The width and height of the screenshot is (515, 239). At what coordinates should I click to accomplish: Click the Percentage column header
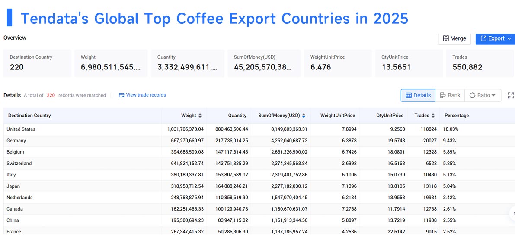(457, 116)
